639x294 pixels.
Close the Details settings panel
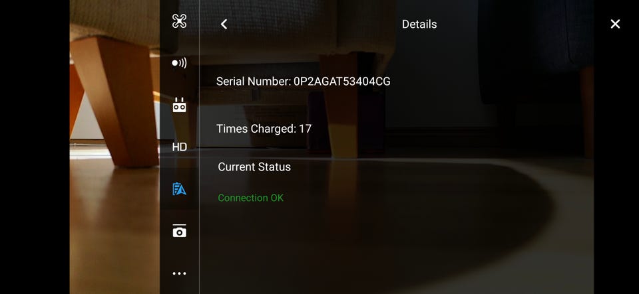click(x=615, y=24)
